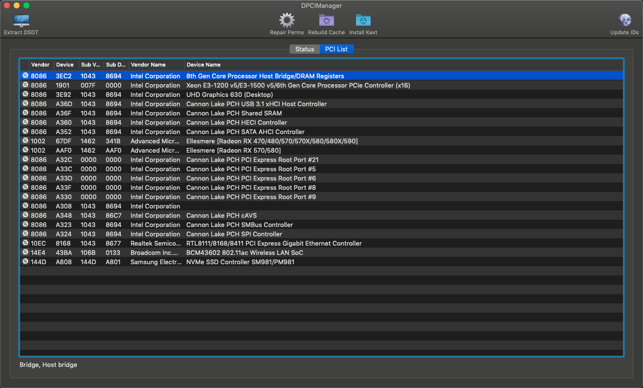The height and width of the screenshot is (388, 643).
Task: Click the yellow minimize window button
Action: click(17, 5)
